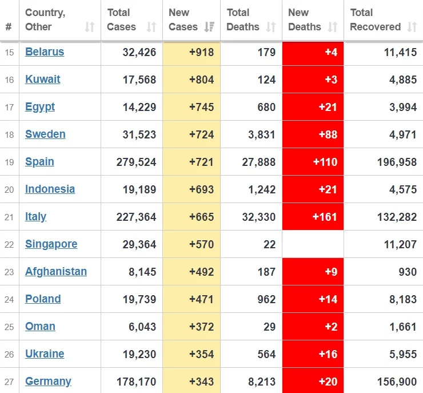Open Sweden country link
423x393 pixels.
point(45,134)
